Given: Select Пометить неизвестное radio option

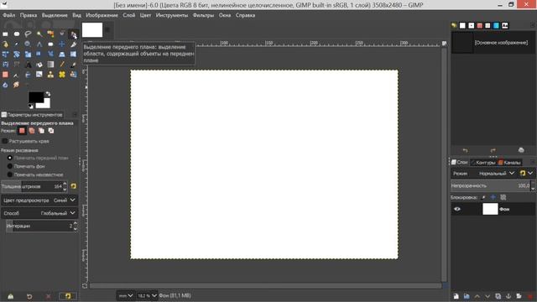Looking at the screenshot, I should click(x=9, y=174).
